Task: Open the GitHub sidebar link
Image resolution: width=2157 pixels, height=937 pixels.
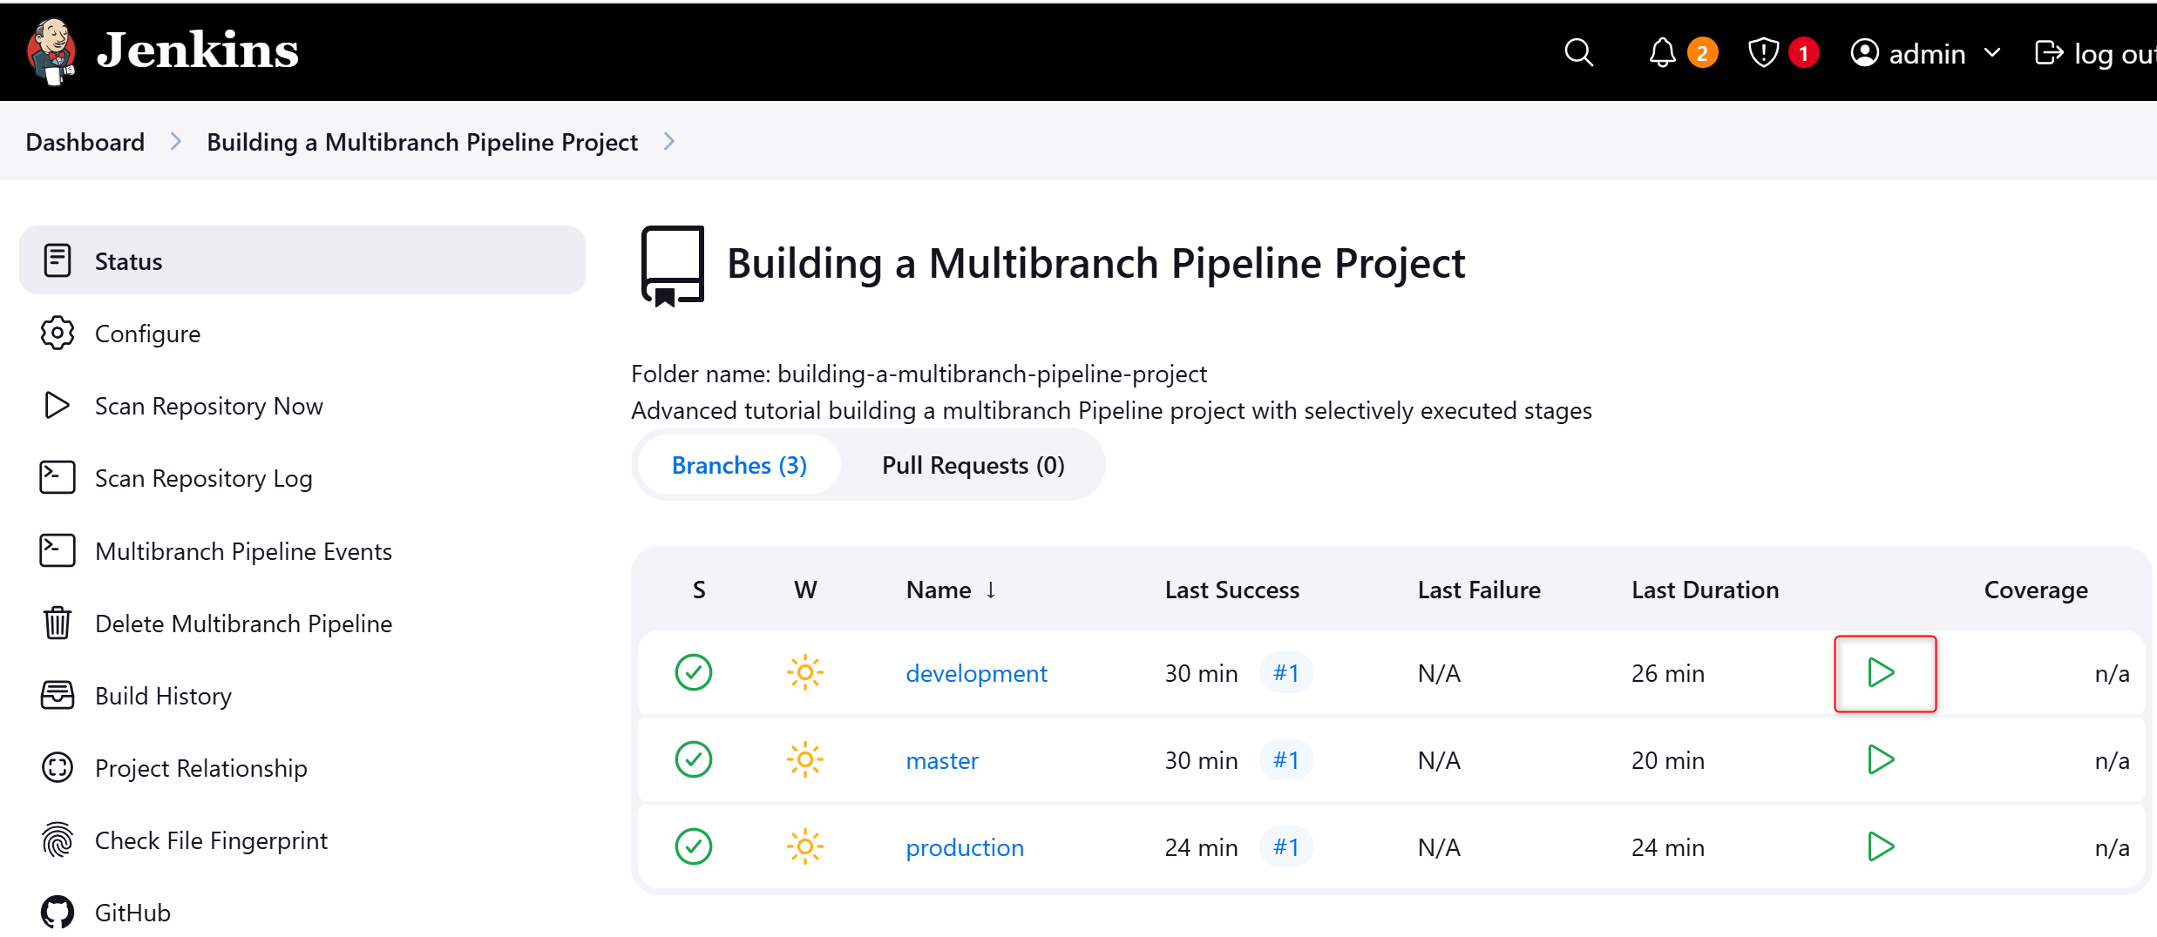Action: (x=302, y=912)
